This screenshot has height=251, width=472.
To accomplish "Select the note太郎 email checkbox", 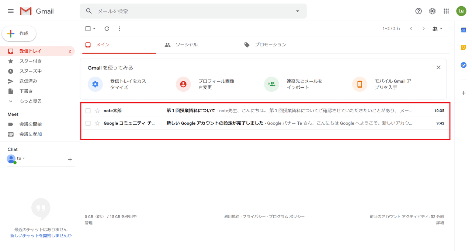I will pos(88,111).
